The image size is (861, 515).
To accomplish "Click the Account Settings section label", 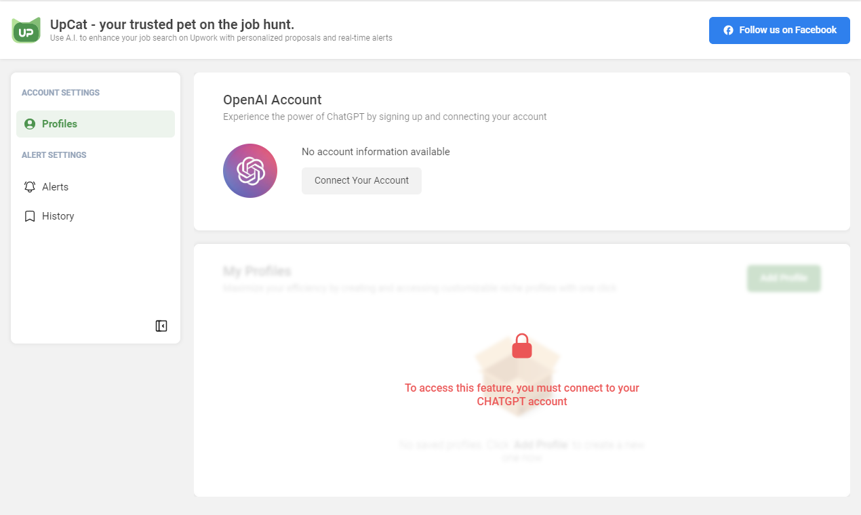I will tap(60, 93).
